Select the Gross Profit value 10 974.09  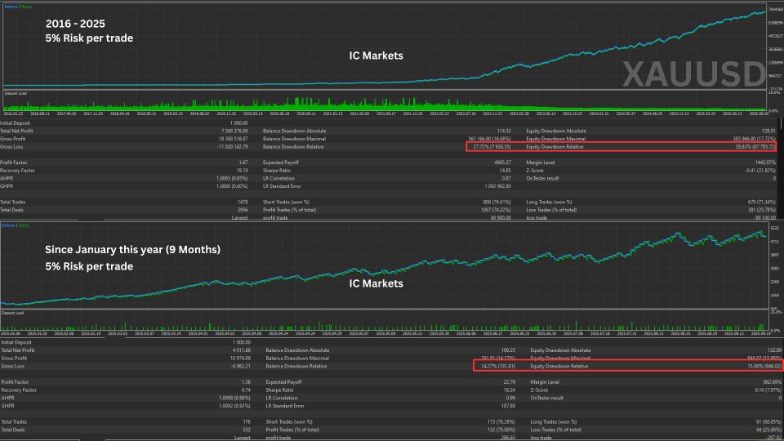click(x=240, y=359)
